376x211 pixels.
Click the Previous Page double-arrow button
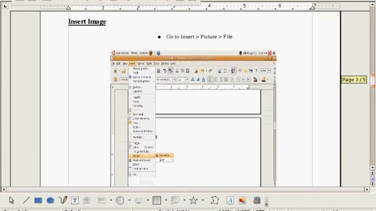tap(372, 173)
